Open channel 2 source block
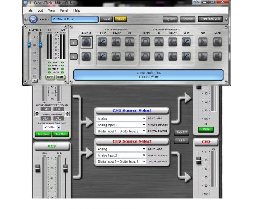 [x=86, y=56]
